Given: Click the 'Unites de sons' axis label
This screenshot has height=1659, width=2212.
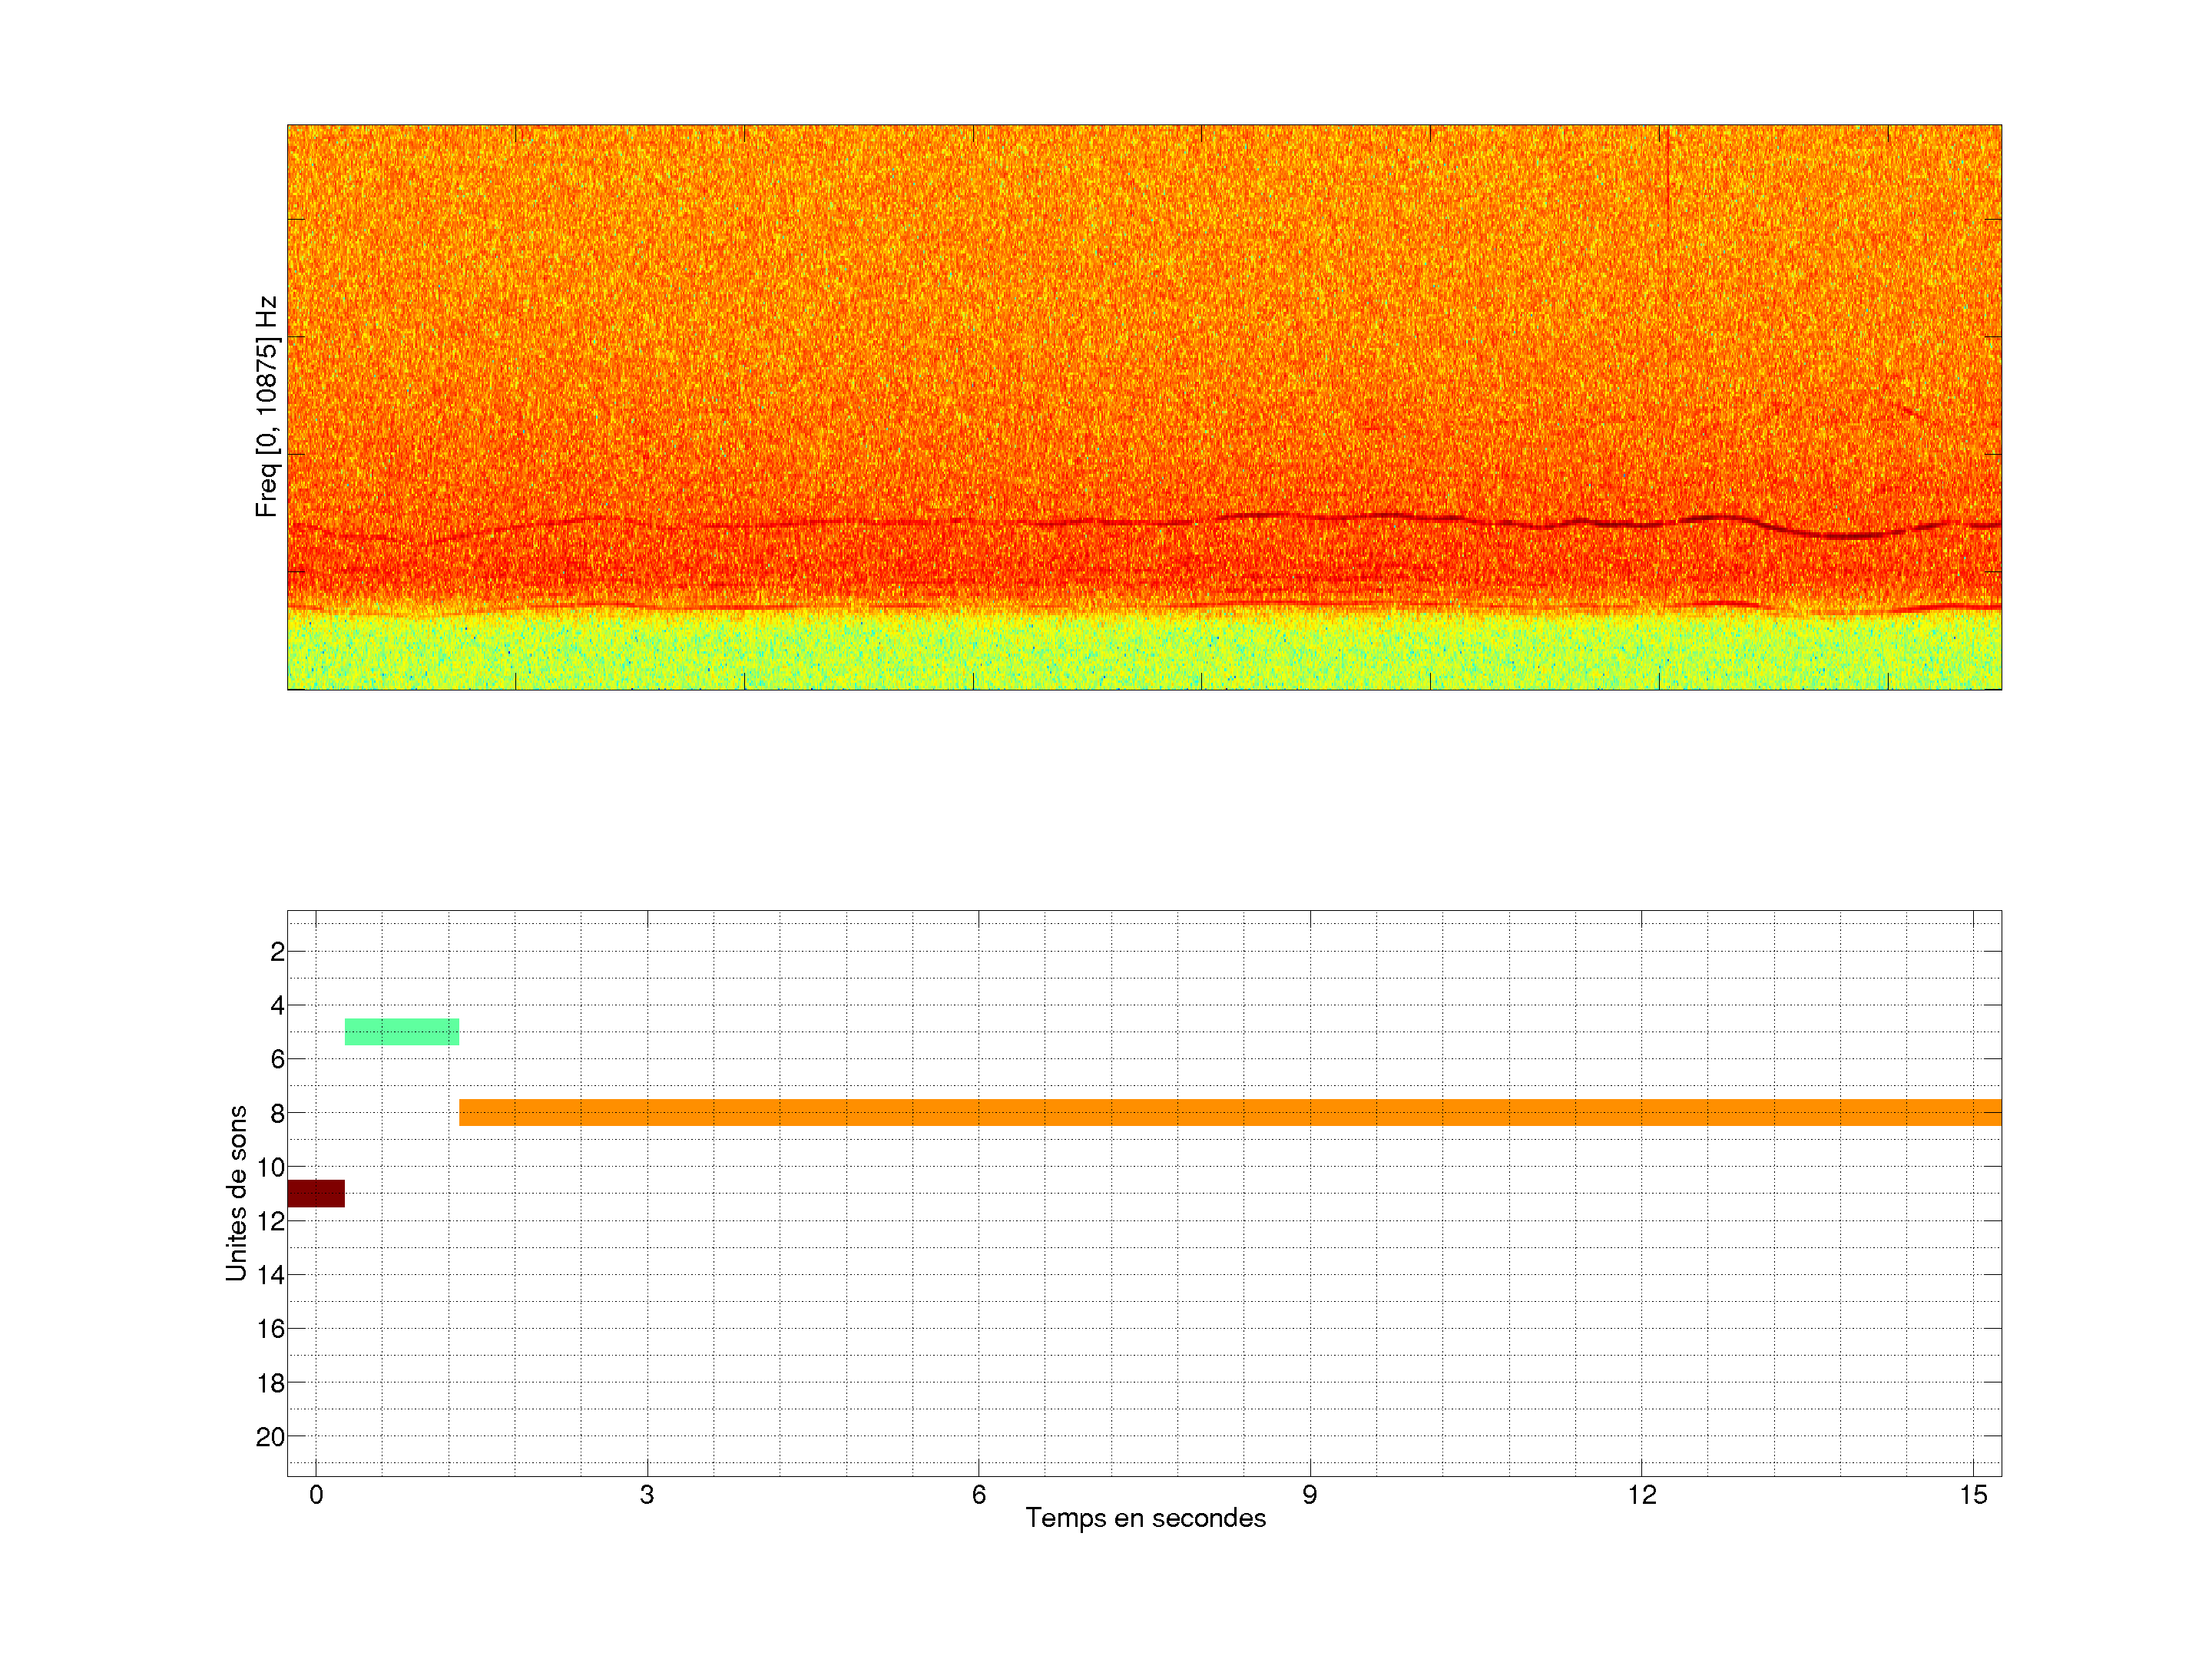Looking at the screenshot, I should pos(237,1192).
